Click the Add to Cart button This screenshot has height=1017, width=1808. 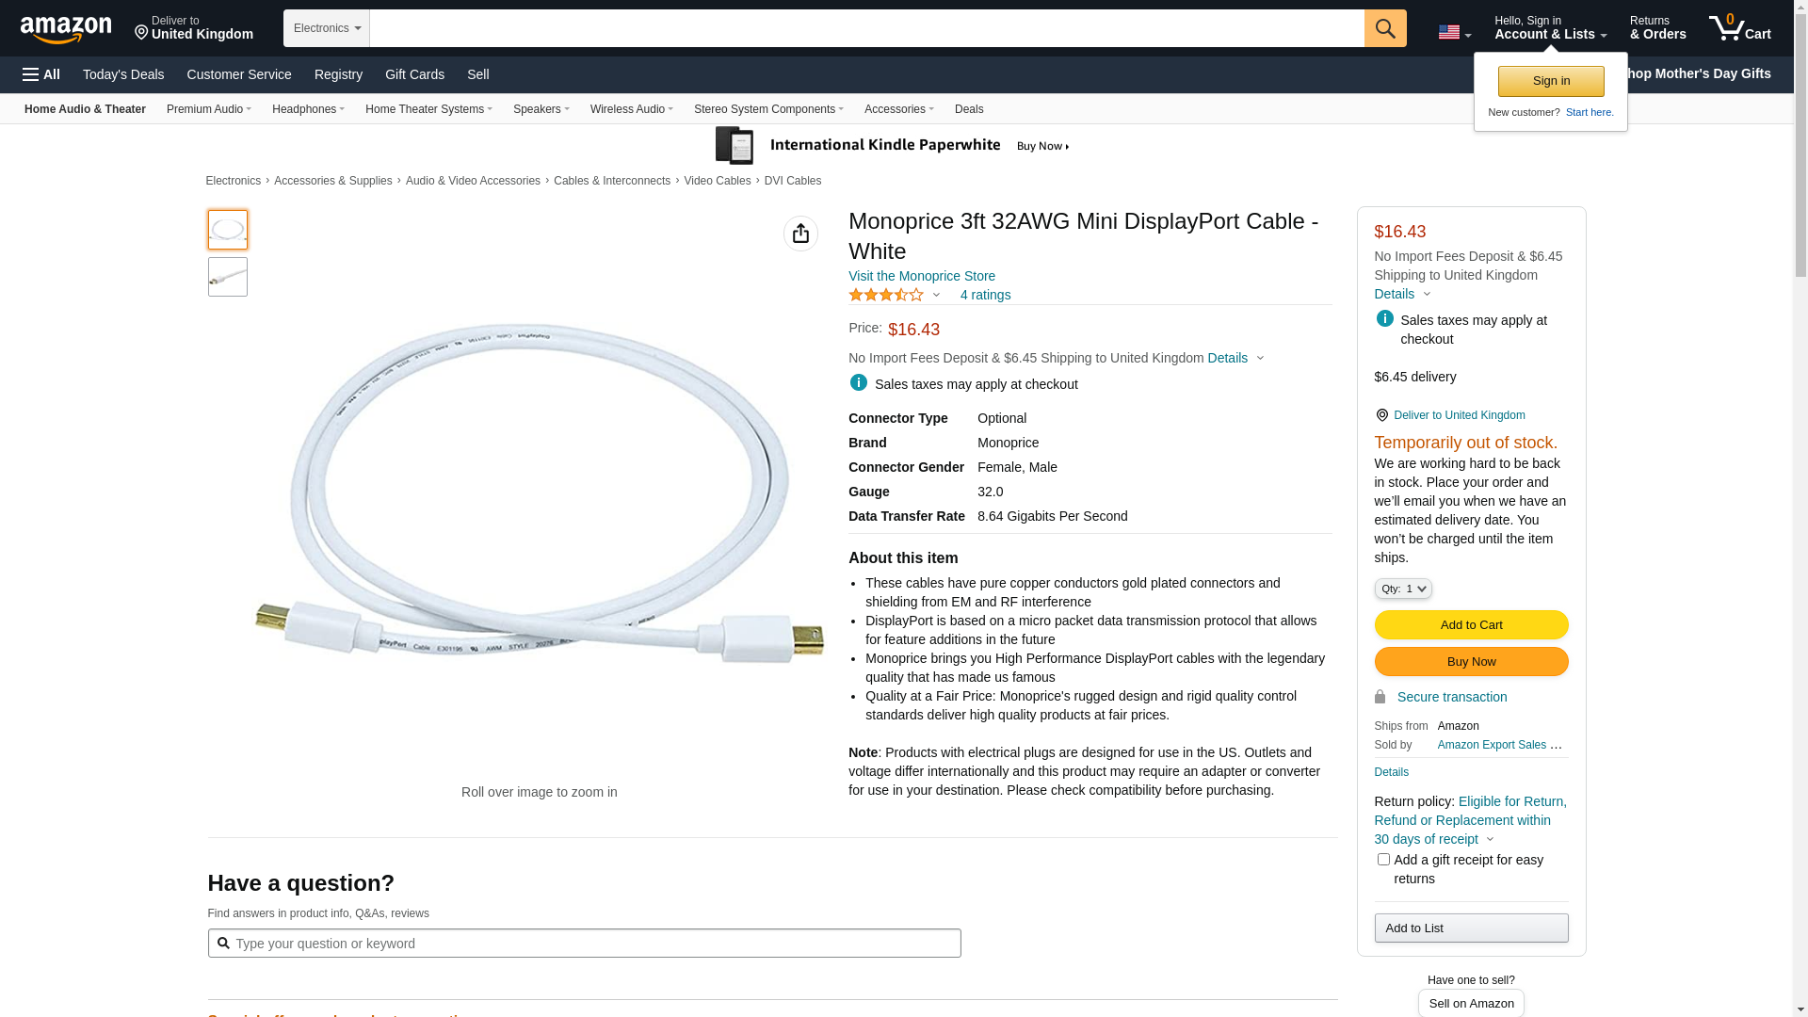click(1471, 624)
